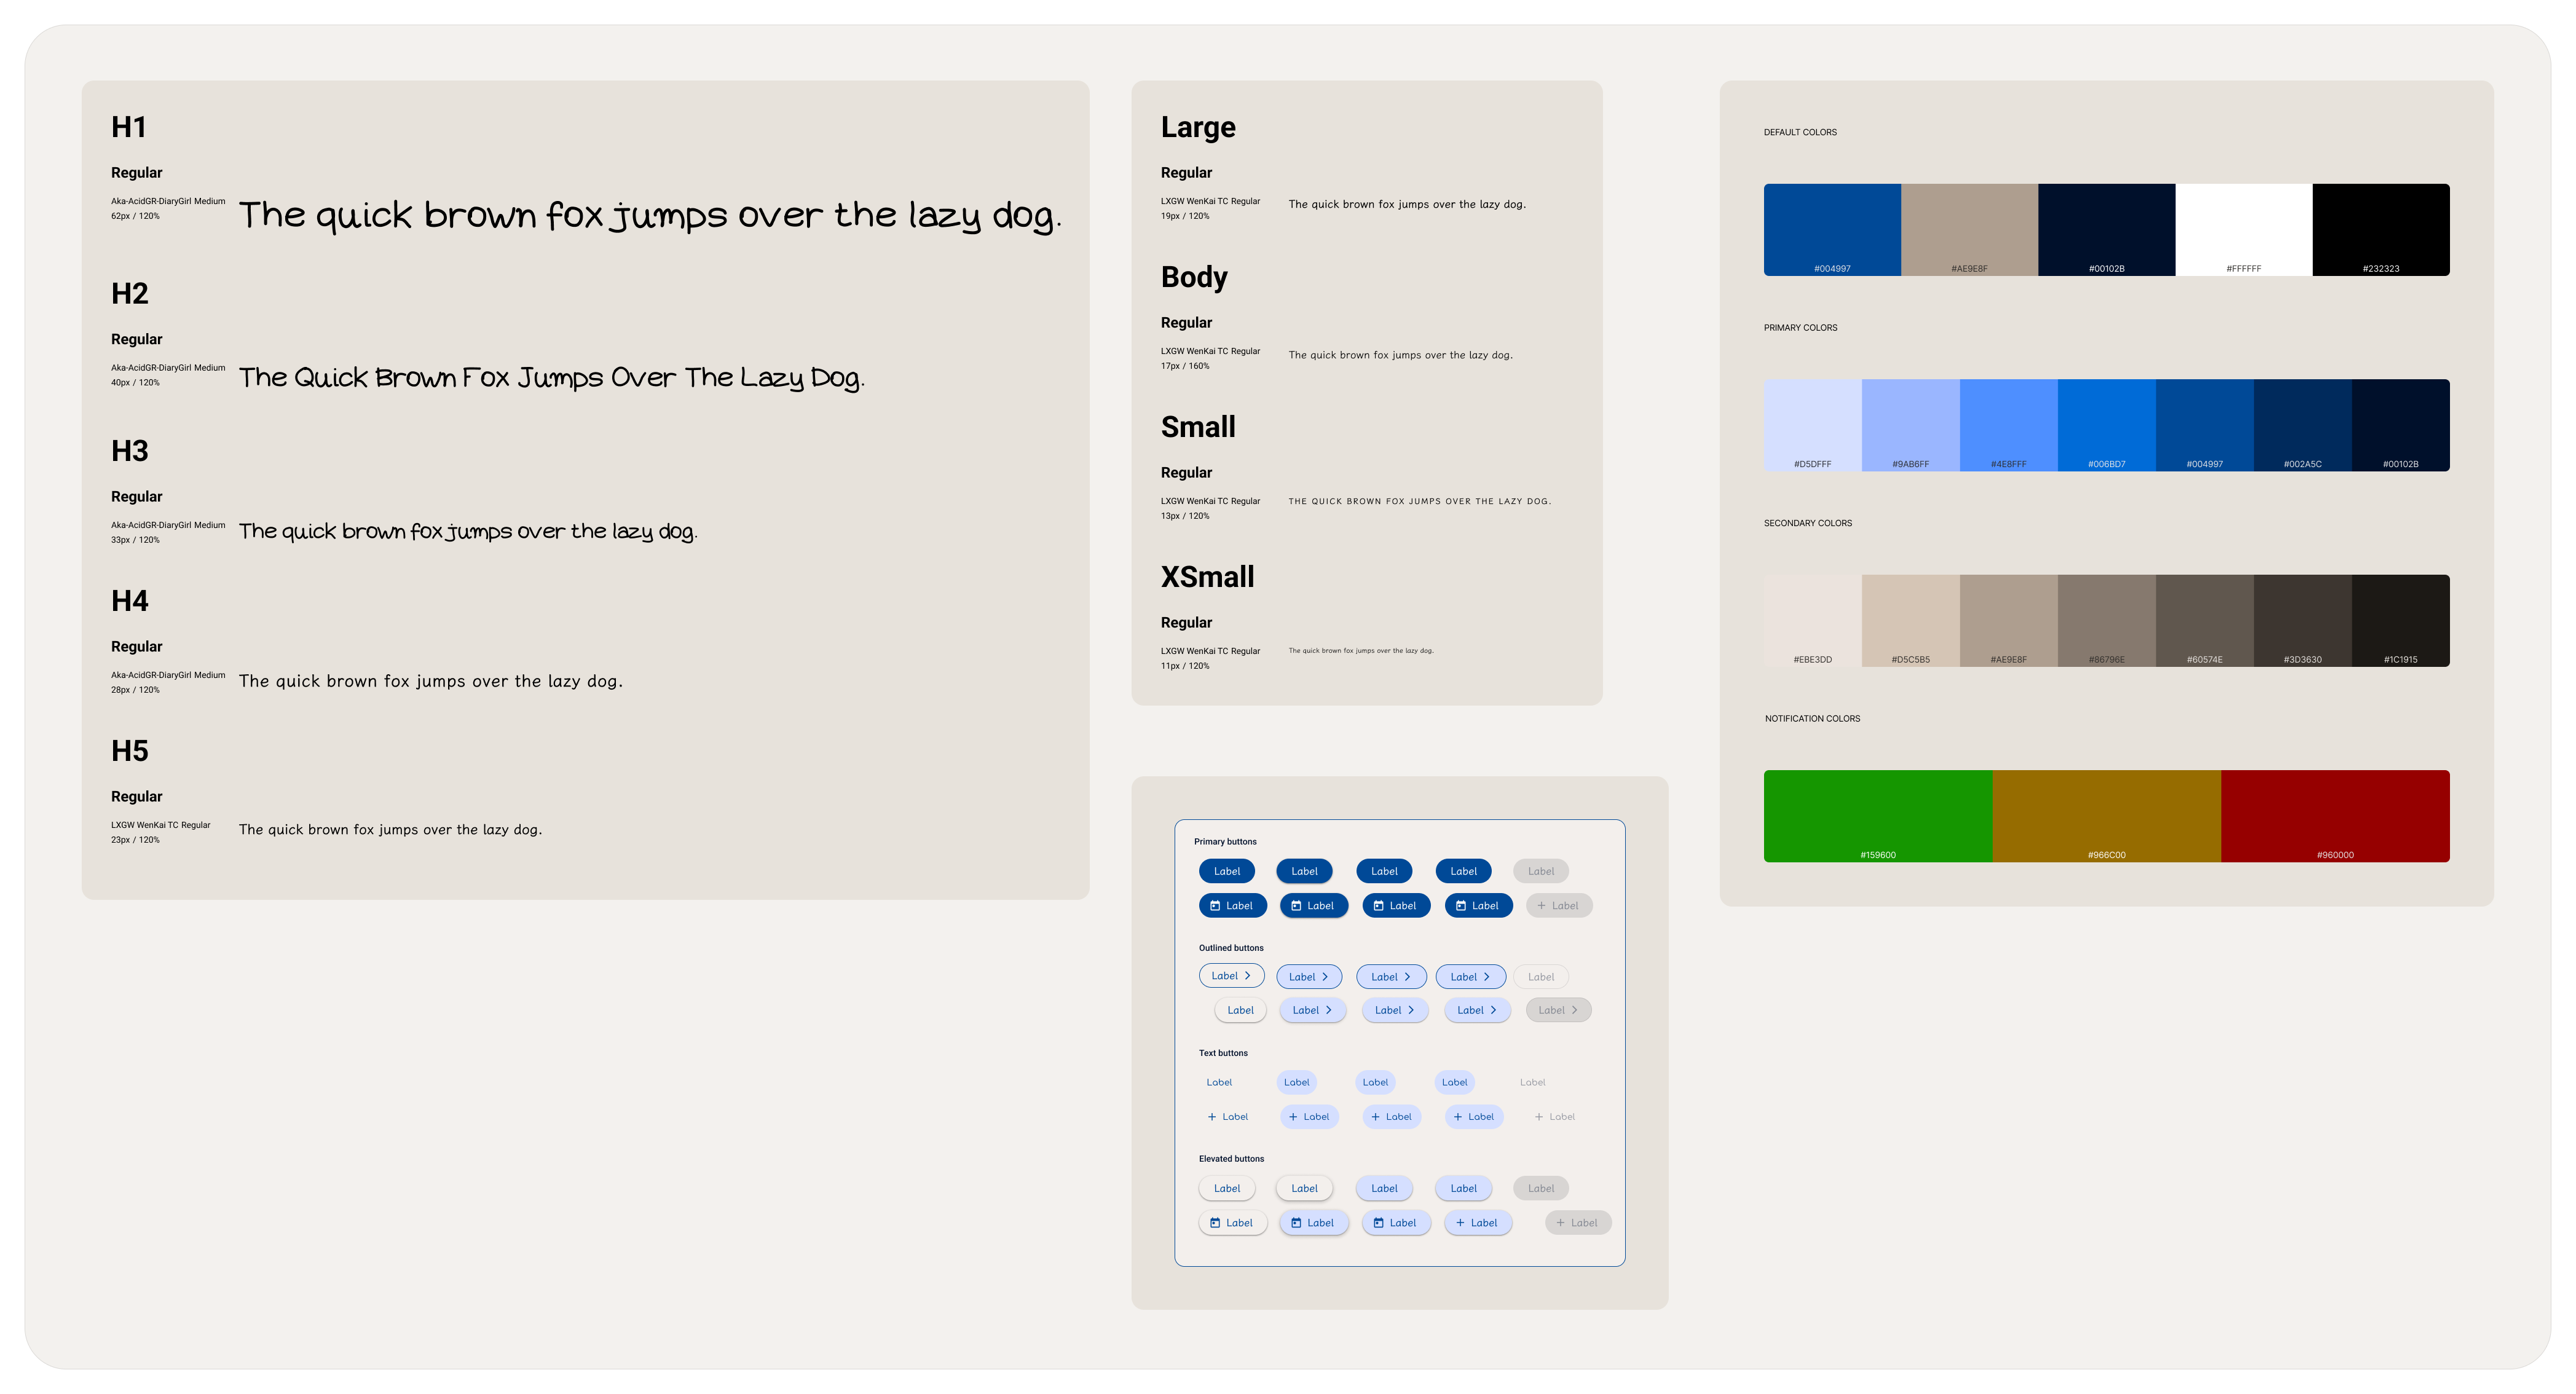Click the calendar icon in the second elevated button

point(1296,1223)
